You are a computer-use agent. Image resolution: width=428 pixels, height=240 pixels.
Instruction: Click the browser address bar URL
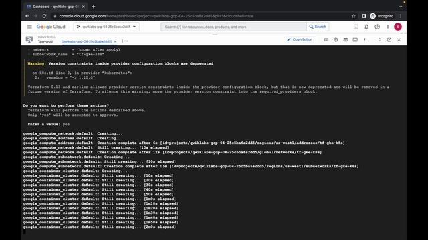[156, 16]
